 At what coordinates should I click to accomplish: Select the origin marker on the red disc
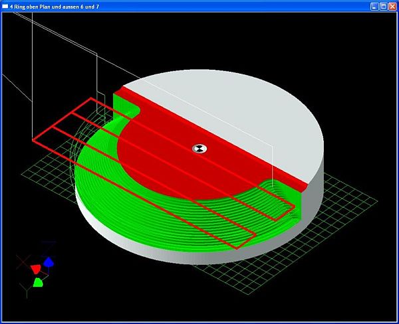[x=199, y=148]
